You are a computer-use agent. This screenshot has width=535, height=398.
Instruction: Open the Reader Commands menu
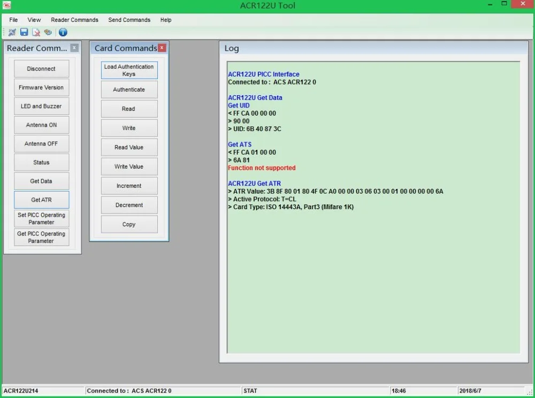point(74,20)
